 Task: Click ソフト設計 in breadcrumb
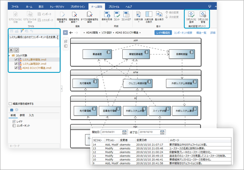[x=107, y=33]
